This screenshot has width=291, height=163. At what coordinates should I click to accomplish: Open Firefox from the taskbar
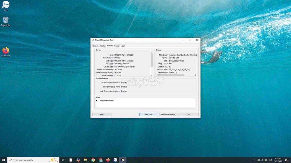click(x=108, y=160)
